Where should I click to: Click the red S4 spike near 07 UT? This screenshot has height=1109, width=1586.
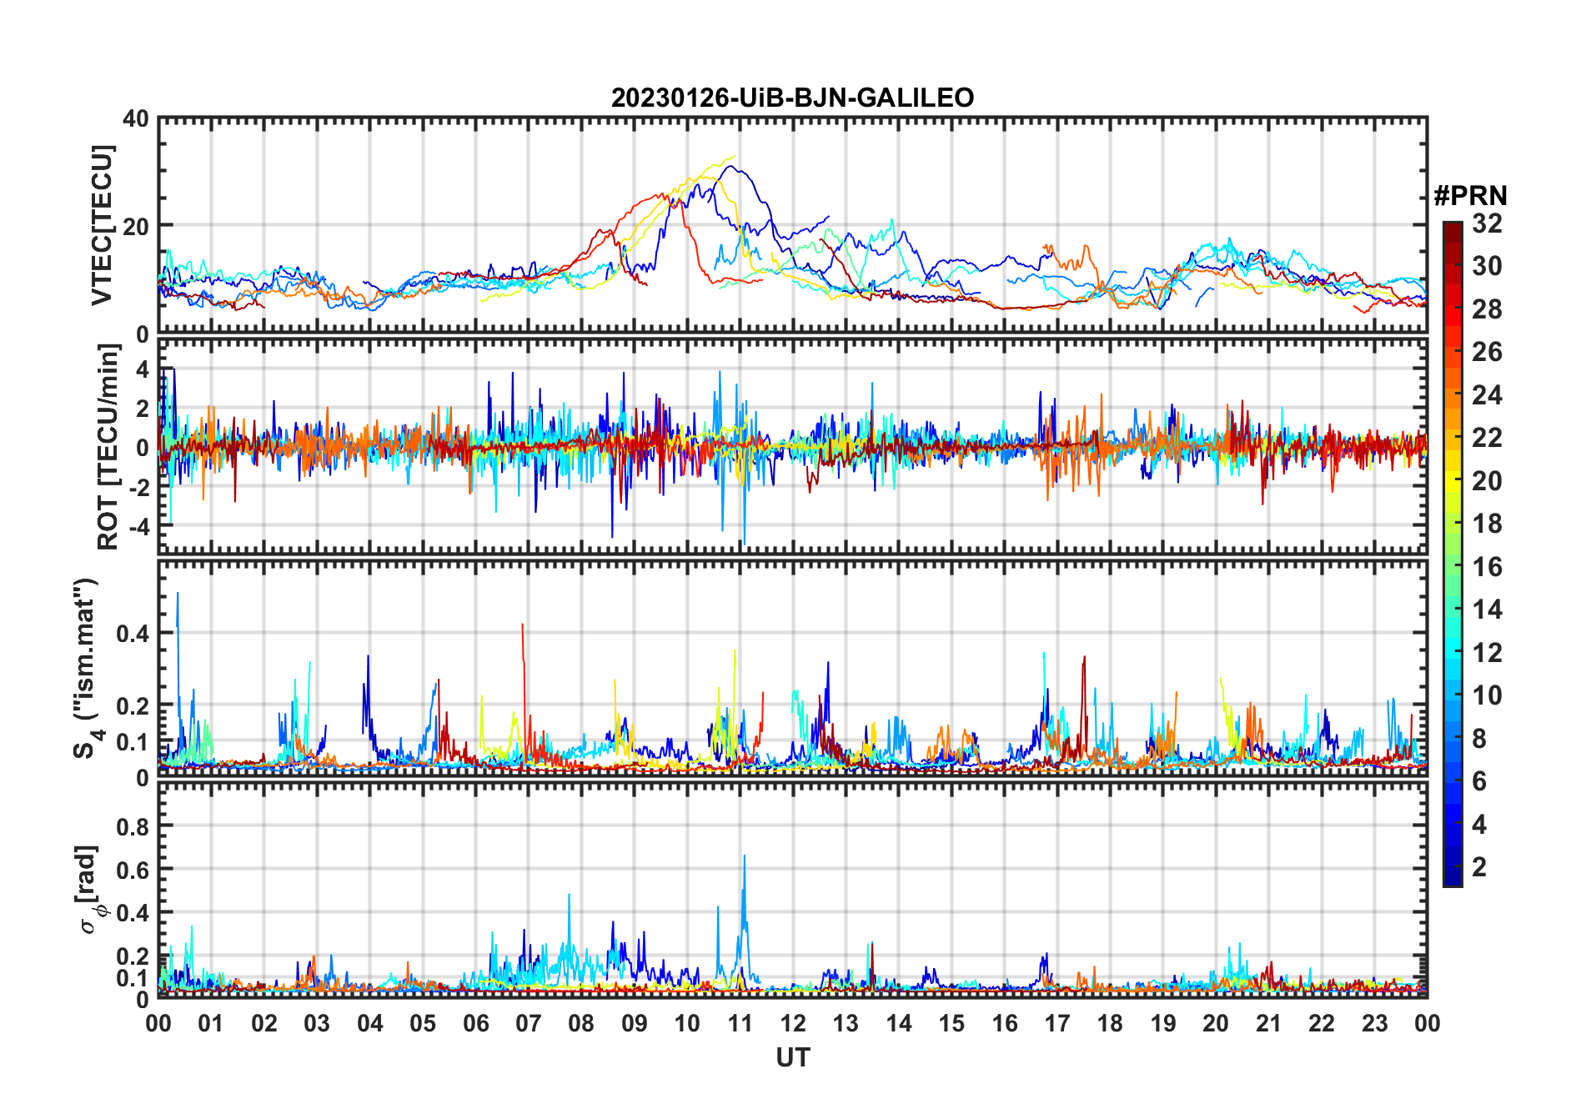coord(523,625)
